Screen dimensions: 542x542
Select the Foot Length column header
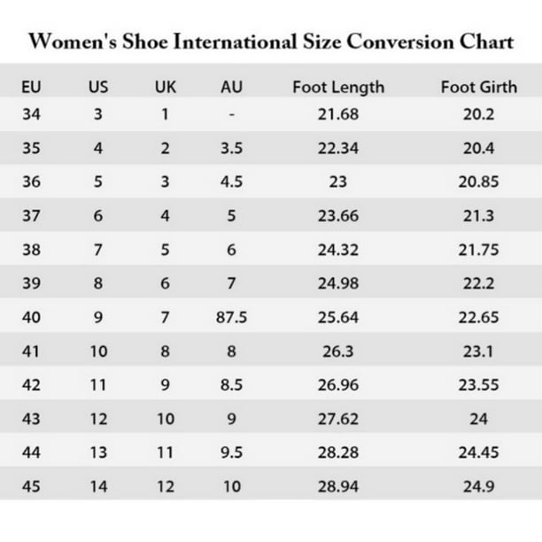[338, 87]
